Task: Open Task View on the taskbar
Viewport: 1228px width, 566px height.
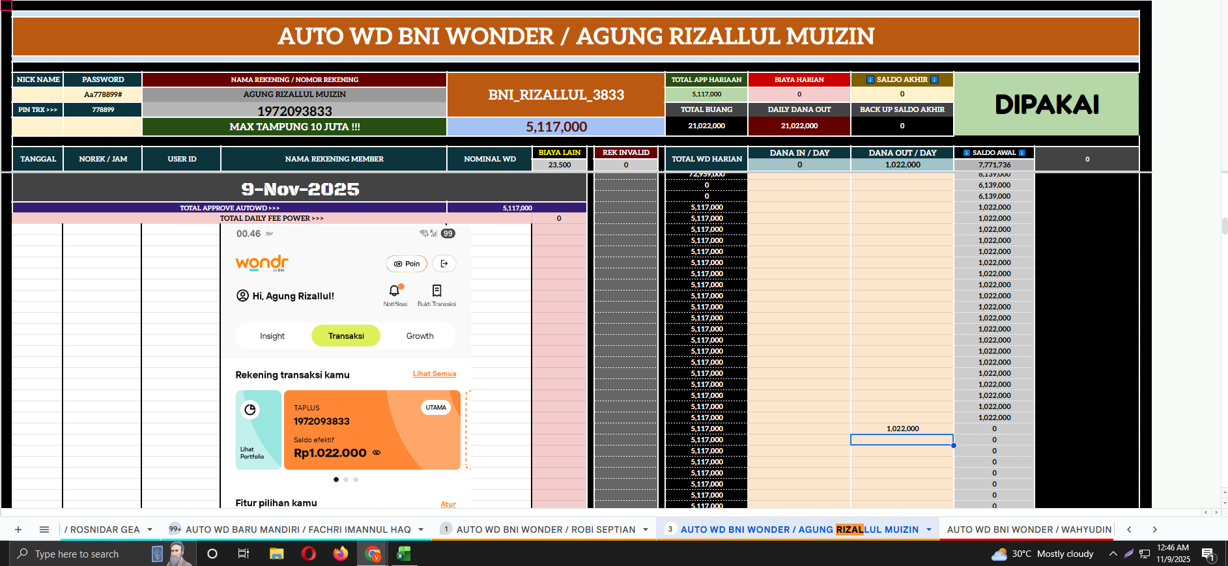Action: pyautogui.click(x=244, y=554)
